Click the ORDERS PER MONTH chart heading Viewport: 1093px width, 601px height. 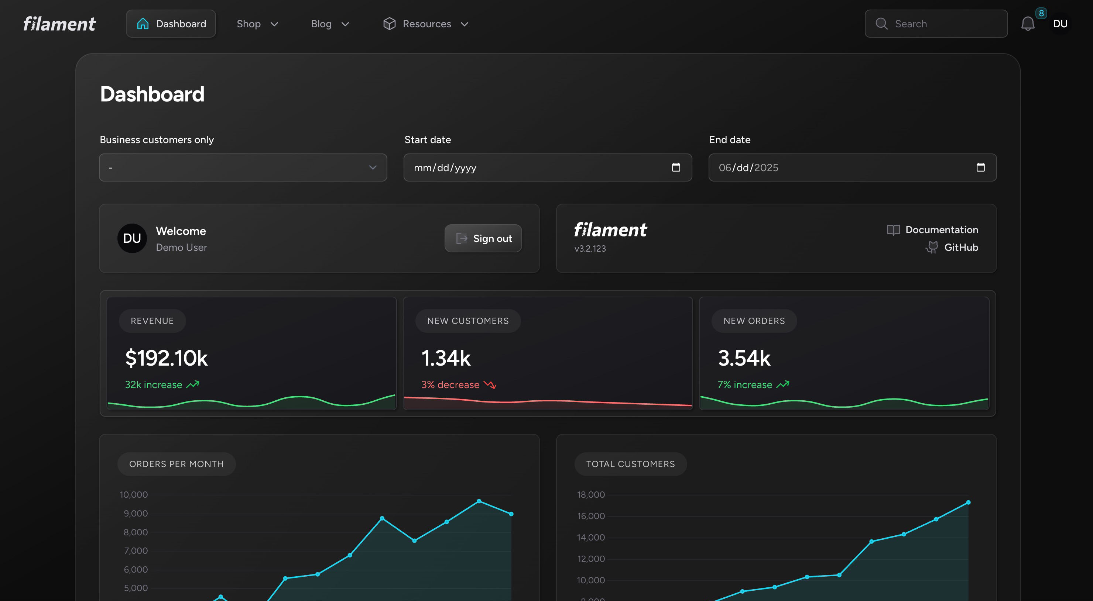177,464
